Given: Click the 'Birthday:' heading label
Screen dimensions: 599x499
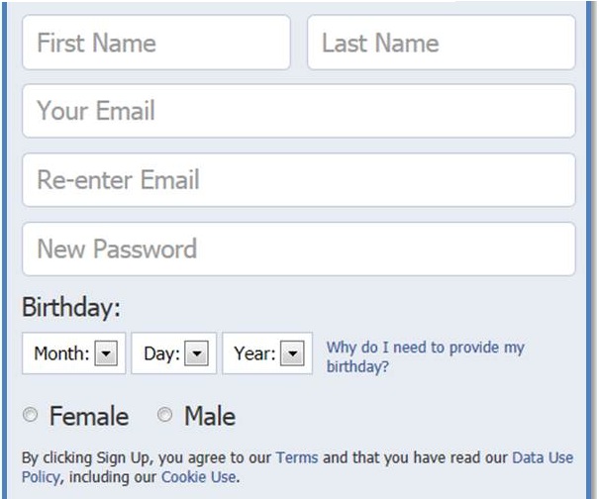Looking at the screenshot, I should tap(71, 307).
